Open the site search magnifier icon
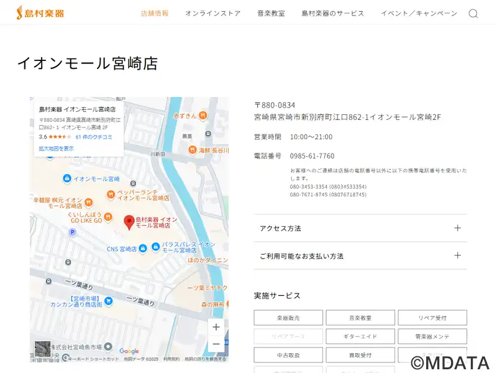 coord(473,14)
